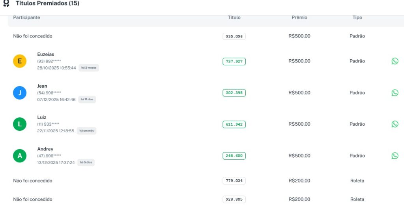The image size is (404, 205).
Task: Open WhatsApp chat for Jean
Action: pos(395,93)
